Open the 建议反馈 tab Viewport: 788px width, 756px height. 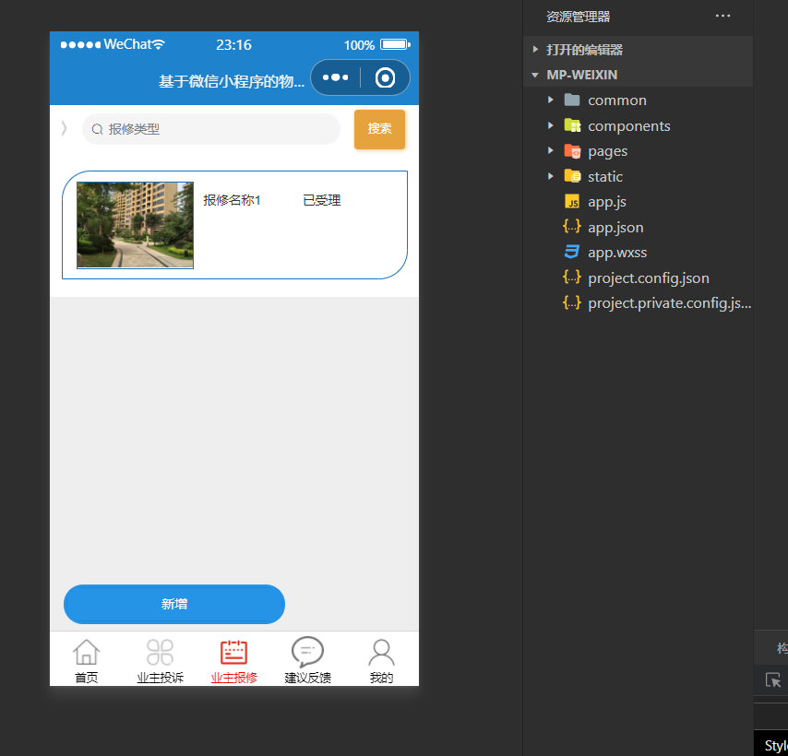(307, 661)
